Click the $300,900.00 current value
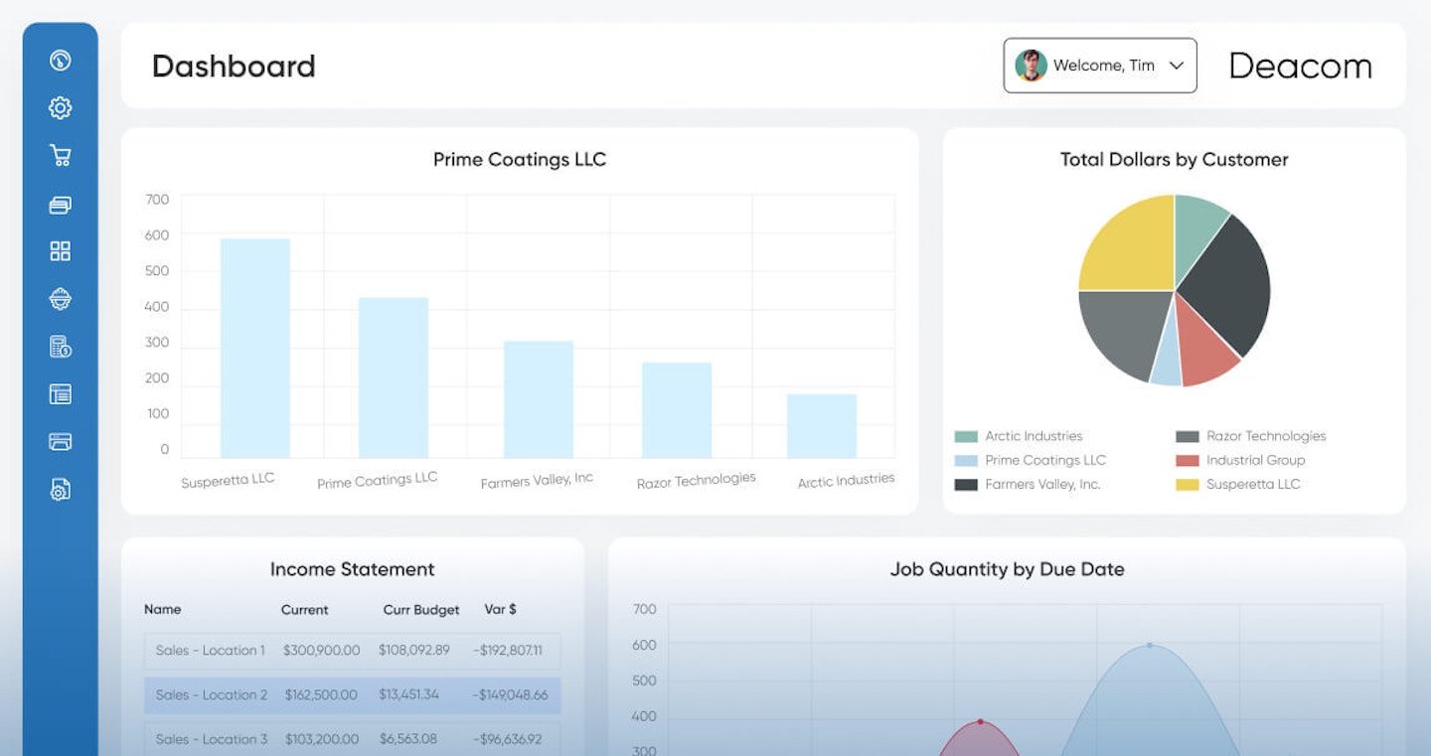 coord(322,651)
